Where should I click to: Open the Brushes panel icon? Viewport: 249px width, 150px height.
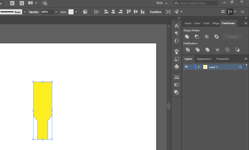pyautogui.click(x=177, y=52)
